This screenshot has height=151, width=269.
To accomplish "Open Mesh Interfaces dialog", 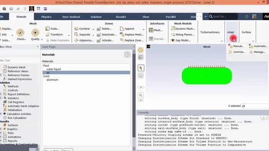I will point(156,30).
